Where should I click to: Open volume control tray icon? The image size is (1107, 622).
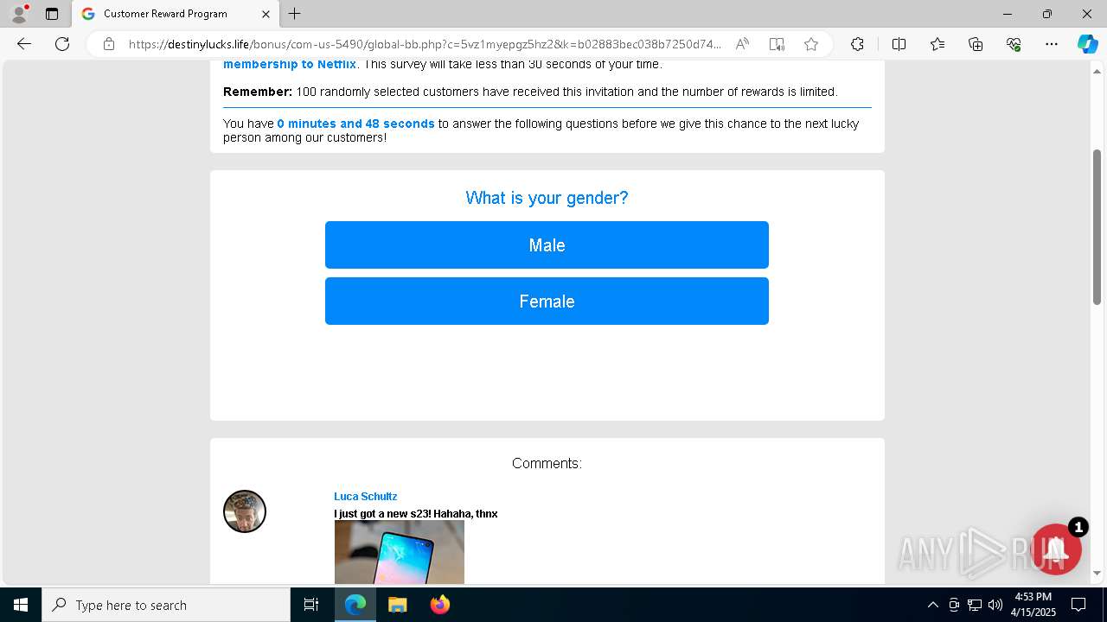(x=995, y=605)
